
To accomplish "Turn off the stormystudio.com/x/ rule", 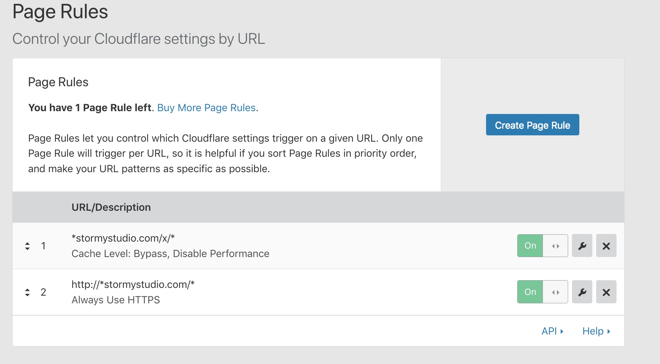I will click(530, 246).
